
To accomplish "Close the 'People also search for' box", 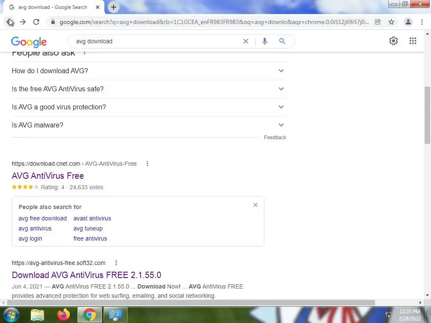I will coord(255,205).
